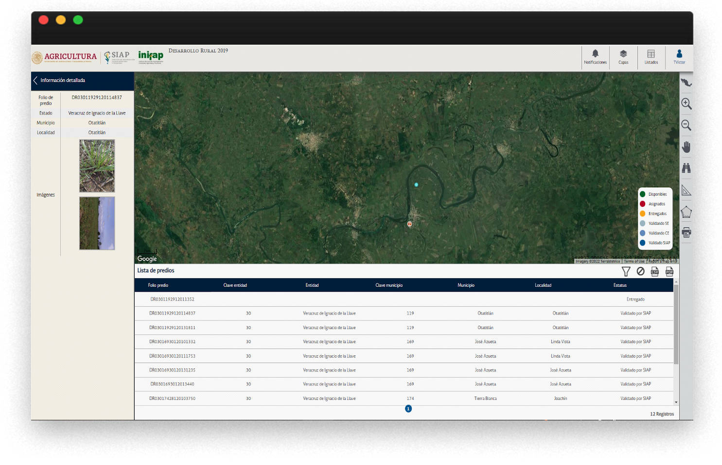Open the binoculars search tool
Image resolution: width=722 pixels, height=465 pixels.
pos(686,168)
